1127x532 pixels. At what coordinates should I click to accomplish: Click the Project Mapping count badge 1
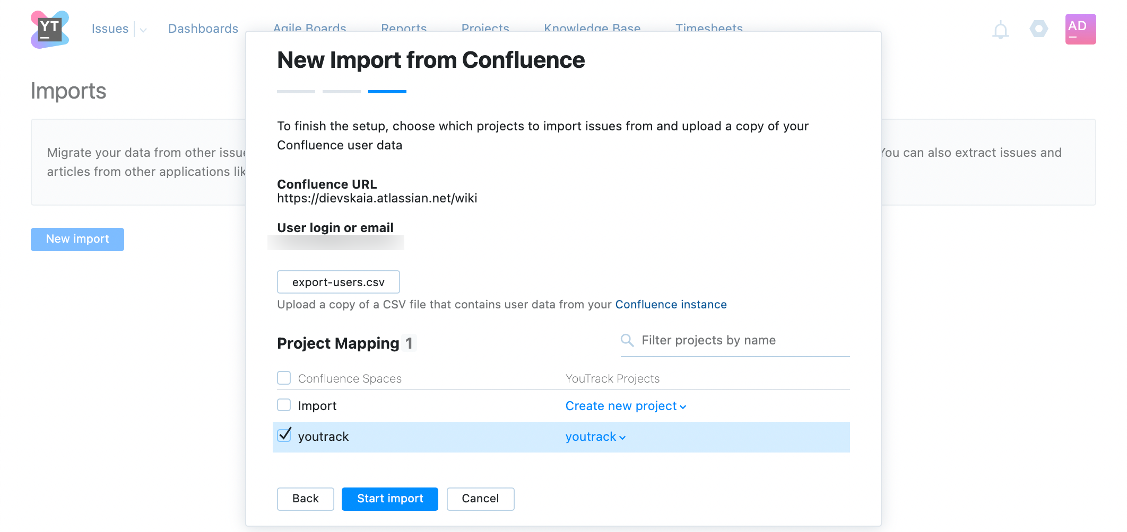tap(409, 343)
